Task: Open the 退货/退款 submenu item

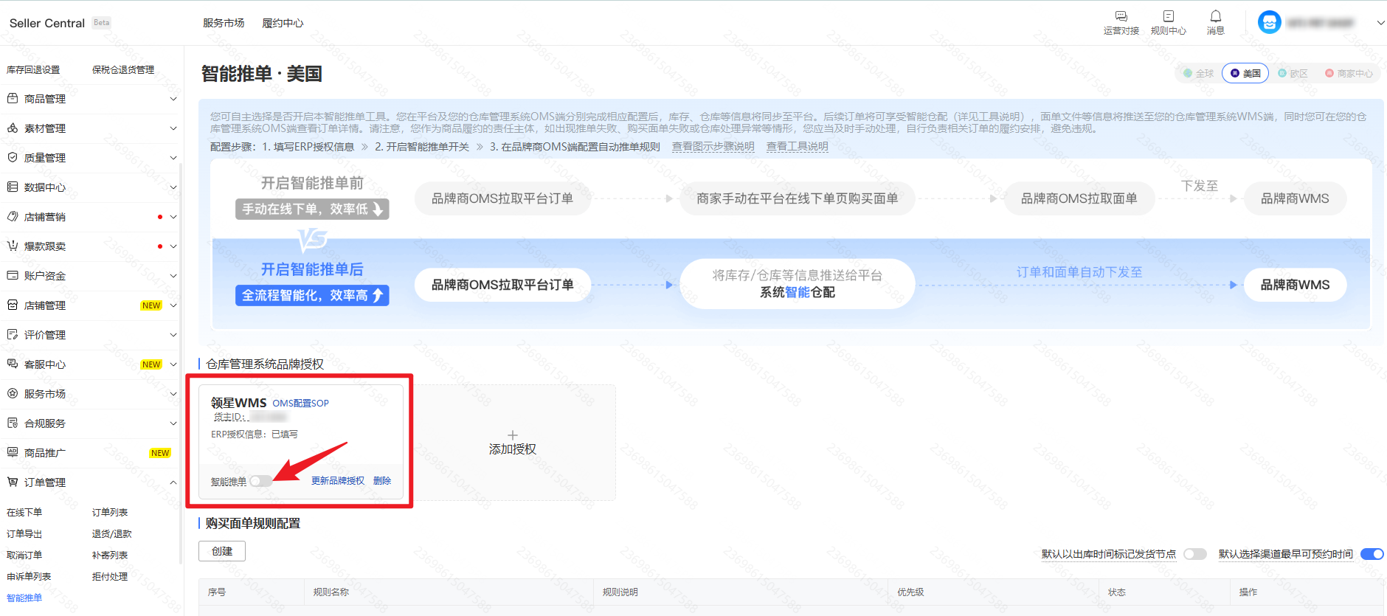Action: (112, 533)
